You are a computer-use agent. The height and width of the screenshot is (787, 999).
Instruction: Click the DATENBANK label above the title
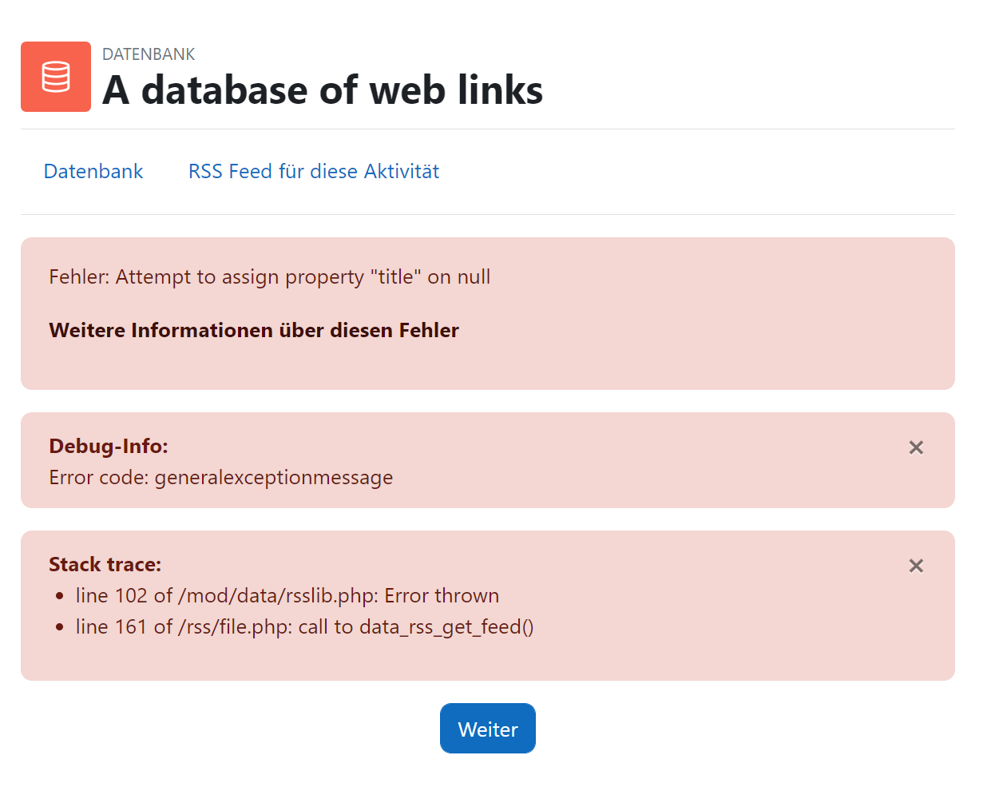[149, 54]
